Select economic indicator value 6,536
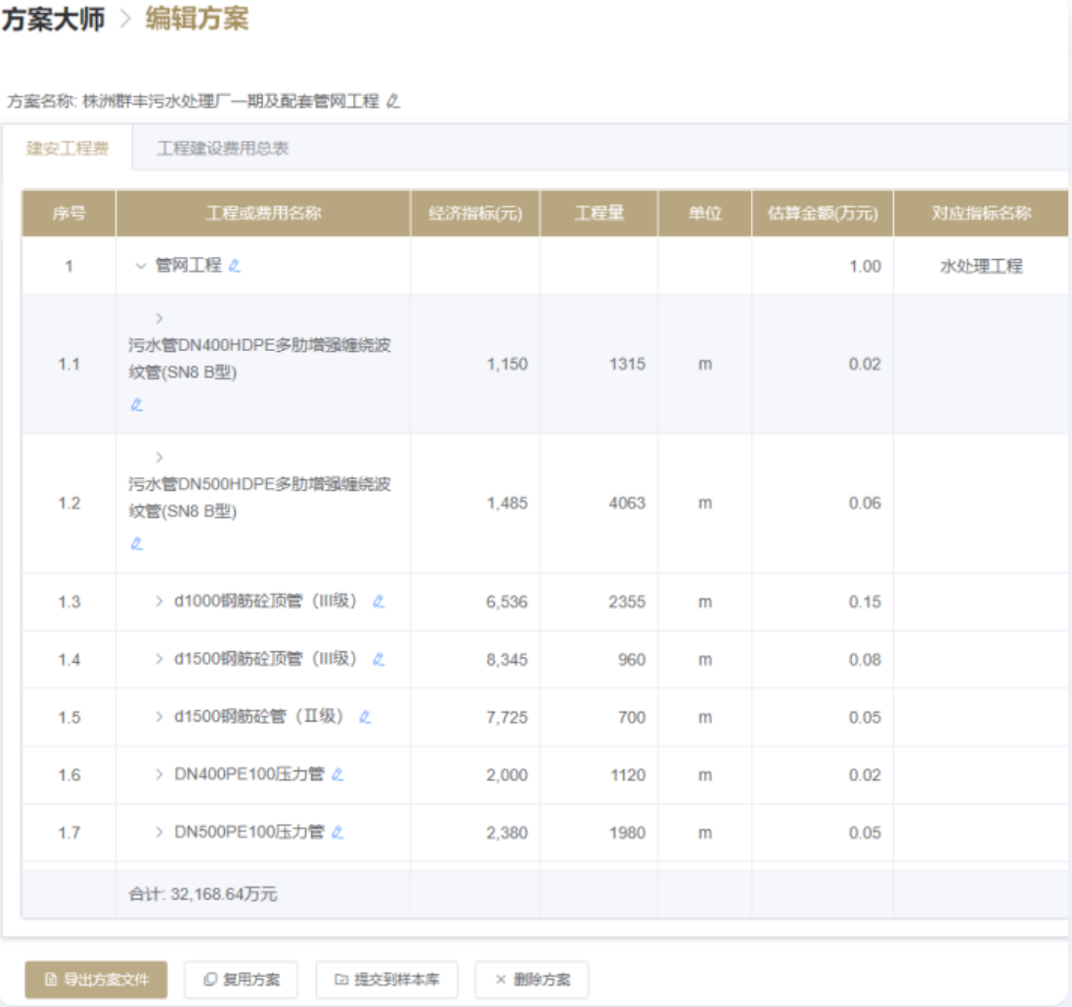 [508, 602]
